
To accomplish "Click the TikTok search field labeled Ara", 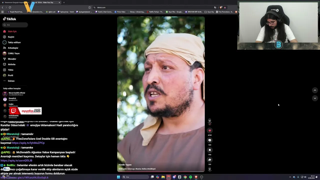I will tap(15, 25).
